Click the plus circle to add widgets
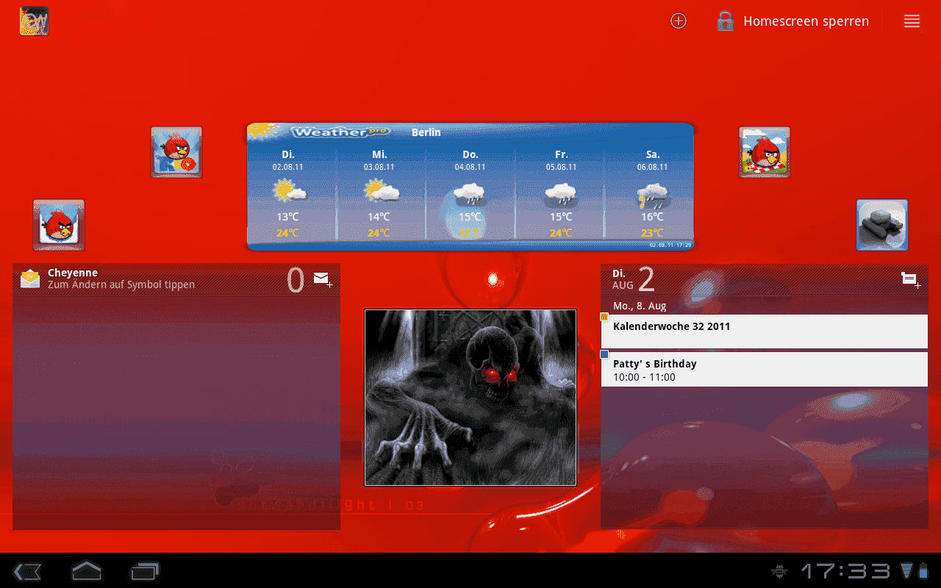 click(679, 21)
